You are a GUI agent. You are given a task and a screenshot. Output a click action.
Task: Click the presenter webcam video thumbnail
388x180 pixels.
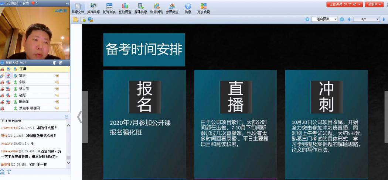35,33
